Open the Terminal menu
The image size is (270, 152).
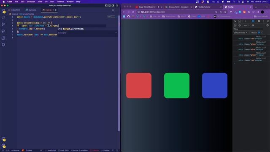[60, 2]
